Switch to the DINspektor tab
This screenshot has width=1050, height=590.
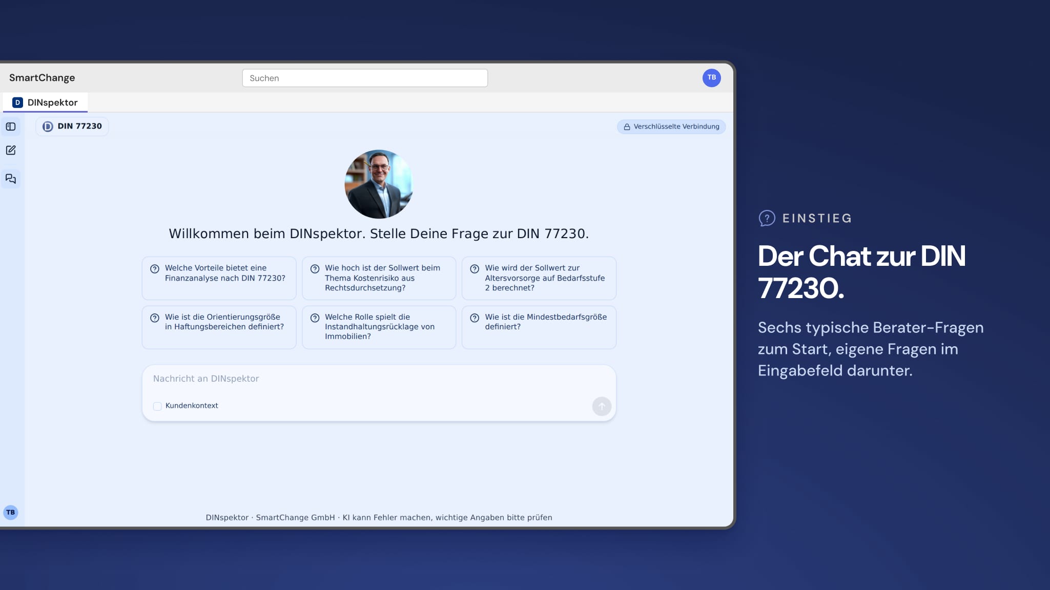click(x=45, y=102)
